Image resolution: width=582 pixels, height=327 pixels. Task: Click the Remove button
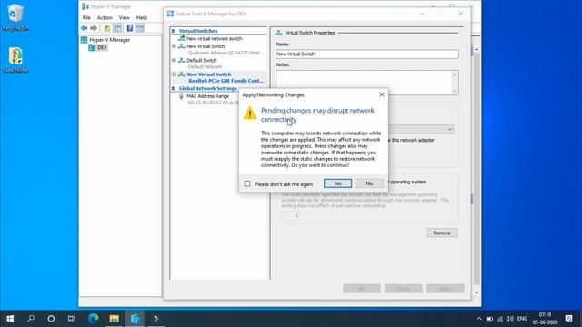[x=442, y=233]
